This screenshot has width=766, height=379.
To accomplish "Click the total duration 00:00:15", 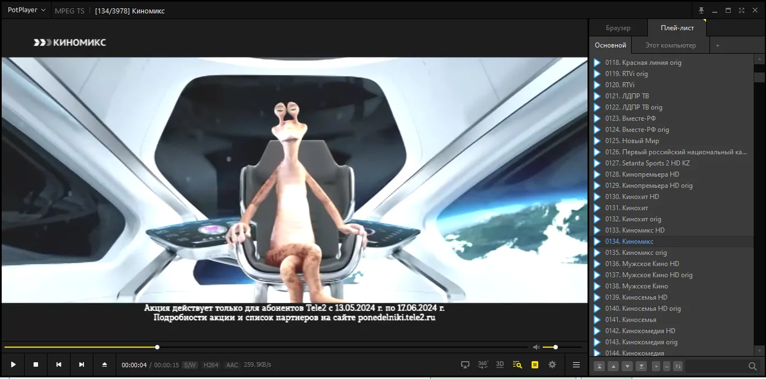I will (166, 365).
